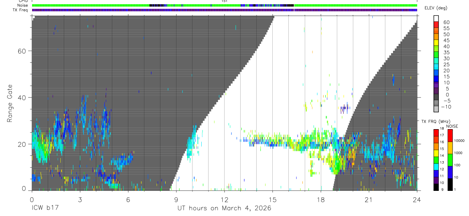Click the black 9 MHz frequency swatch
469x216 pixels.
click(x=436, y=187)
